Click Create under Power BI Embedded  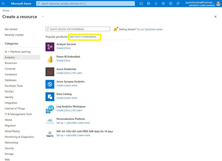[60, 61]
